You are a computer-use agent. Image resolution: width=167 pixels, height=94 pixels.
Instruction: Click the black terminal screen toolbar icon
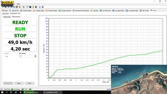tap(30, 7)
